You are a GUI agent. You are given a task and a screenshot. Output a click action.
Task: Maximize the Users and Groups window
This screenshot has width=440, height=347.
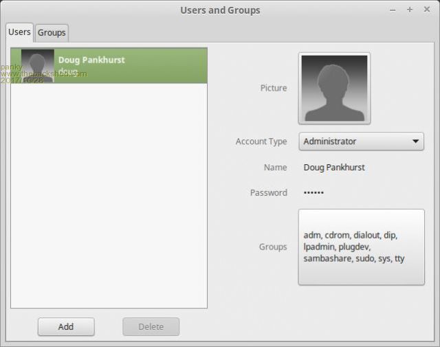[410, 10]
